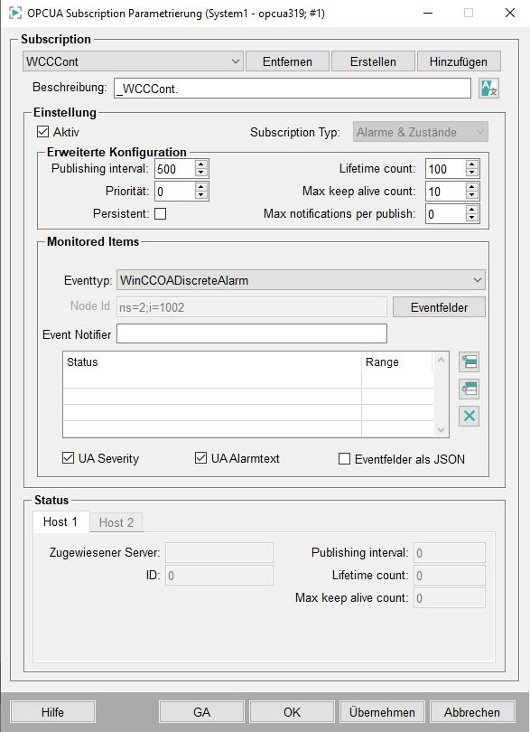Uncheck the Aktiv checkbox

pyautogui.click(x=43, y=132)
